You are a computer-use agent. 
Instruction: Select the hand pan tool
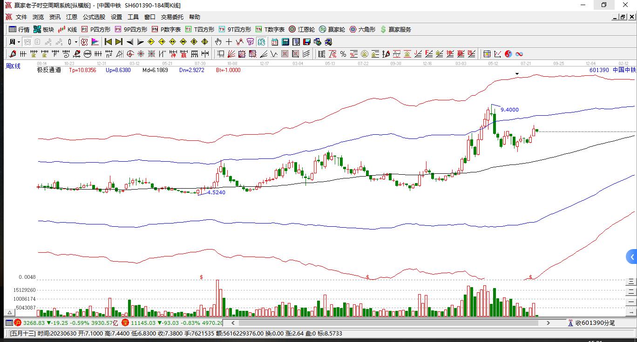[218, 42]
